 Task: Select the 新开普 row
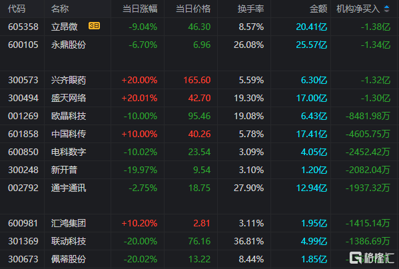click(x=200, y=170)
